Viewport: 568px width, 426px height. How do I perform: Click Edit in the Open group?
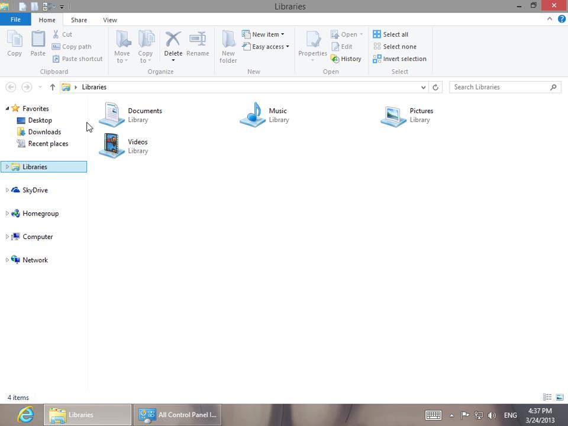click(x=341, y=47)
